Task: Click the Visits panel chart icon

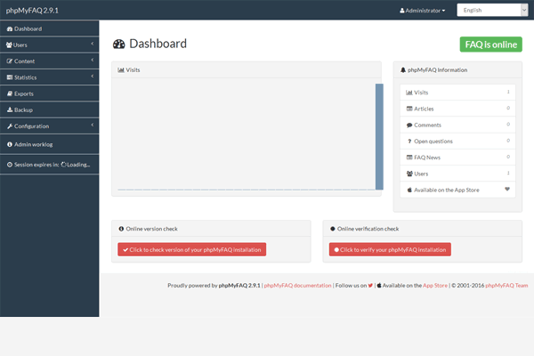Action: coord(121,69)
